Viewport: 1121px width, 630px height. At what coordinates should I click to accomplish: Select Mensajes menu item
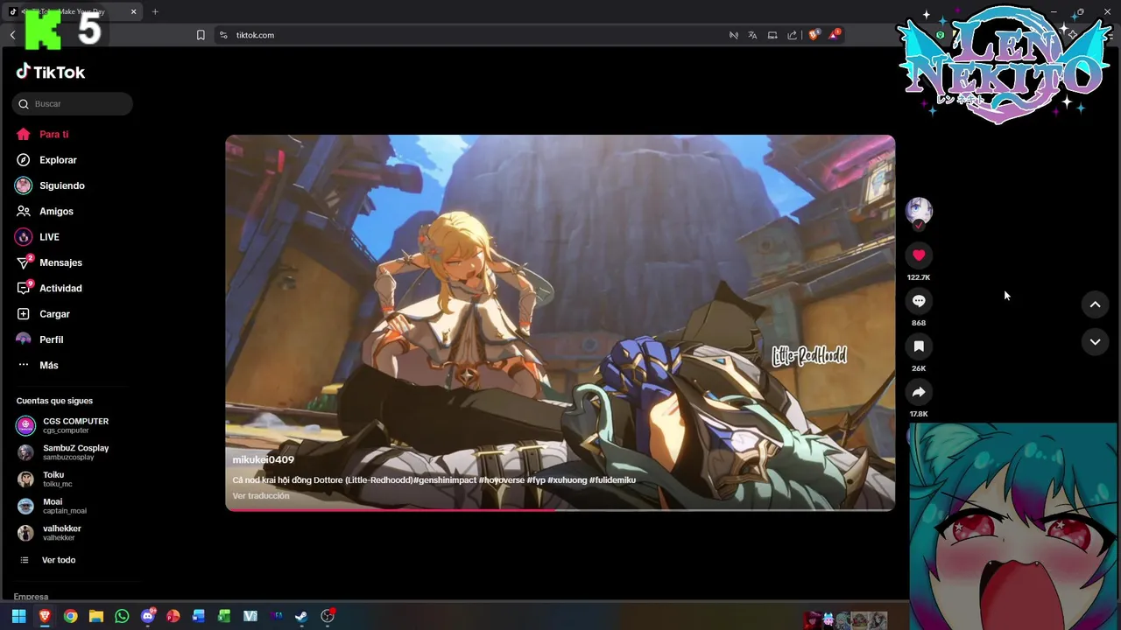click(x=60, y=262)
